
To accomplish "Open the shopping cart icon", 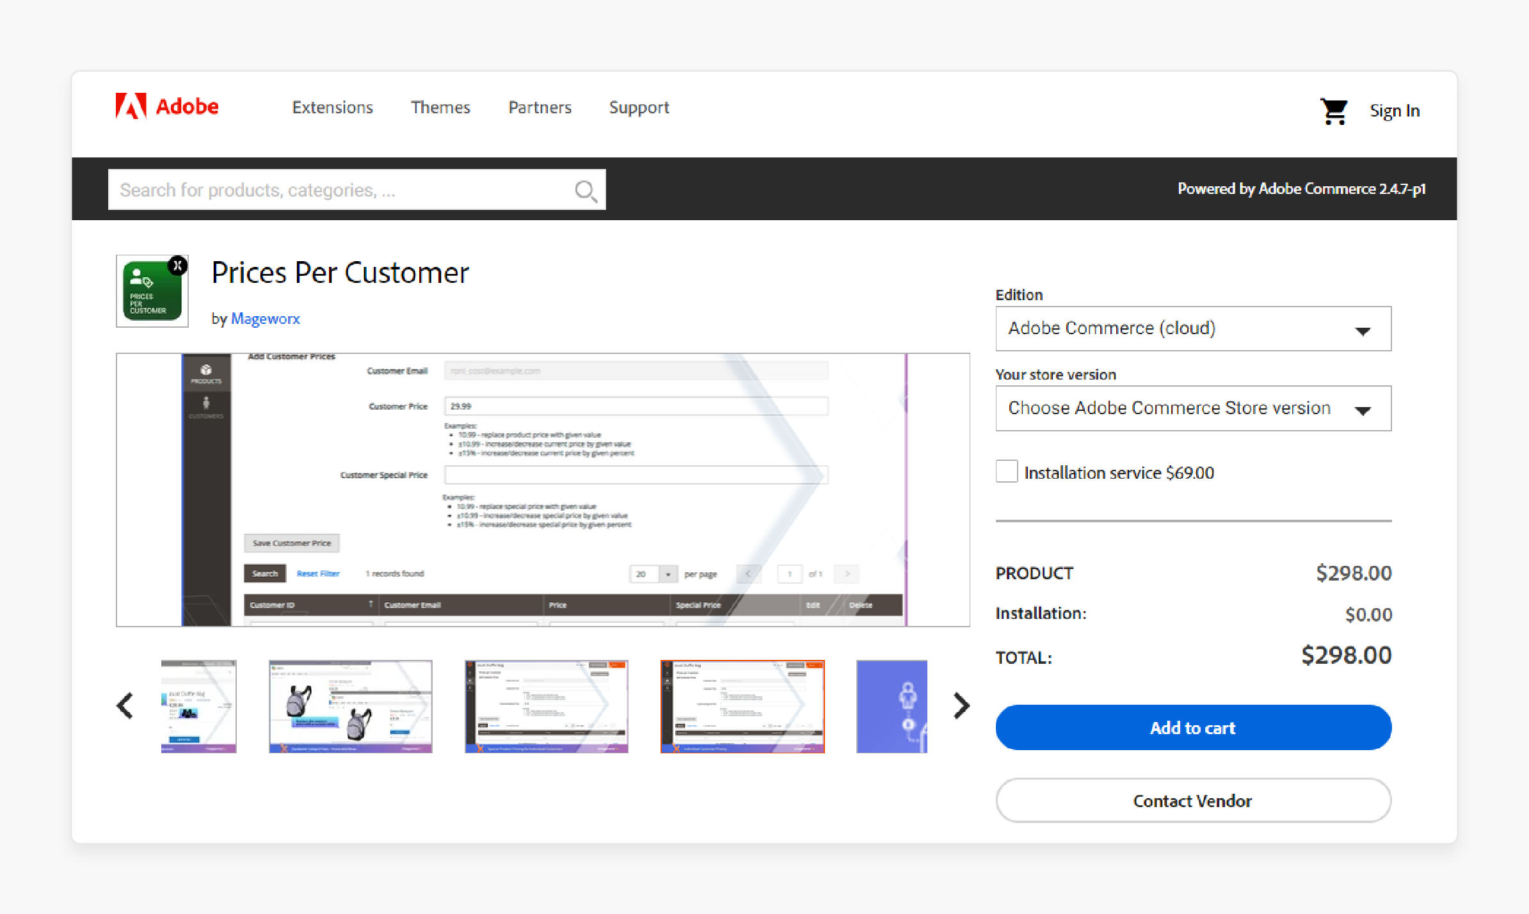I will tap(1334, 111).
